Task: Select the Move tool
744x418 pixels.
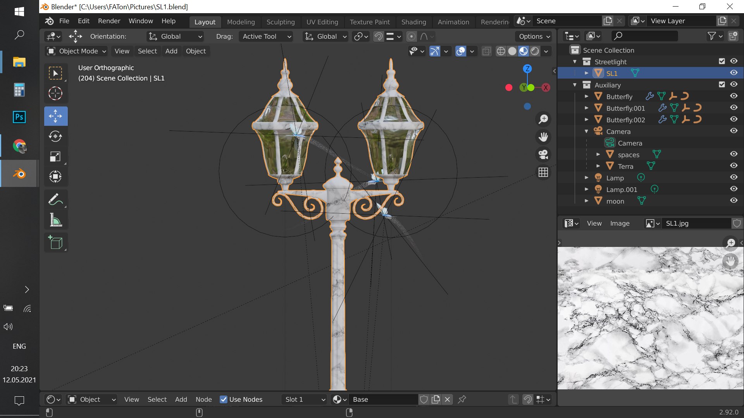Action: (x=56, y=116)
